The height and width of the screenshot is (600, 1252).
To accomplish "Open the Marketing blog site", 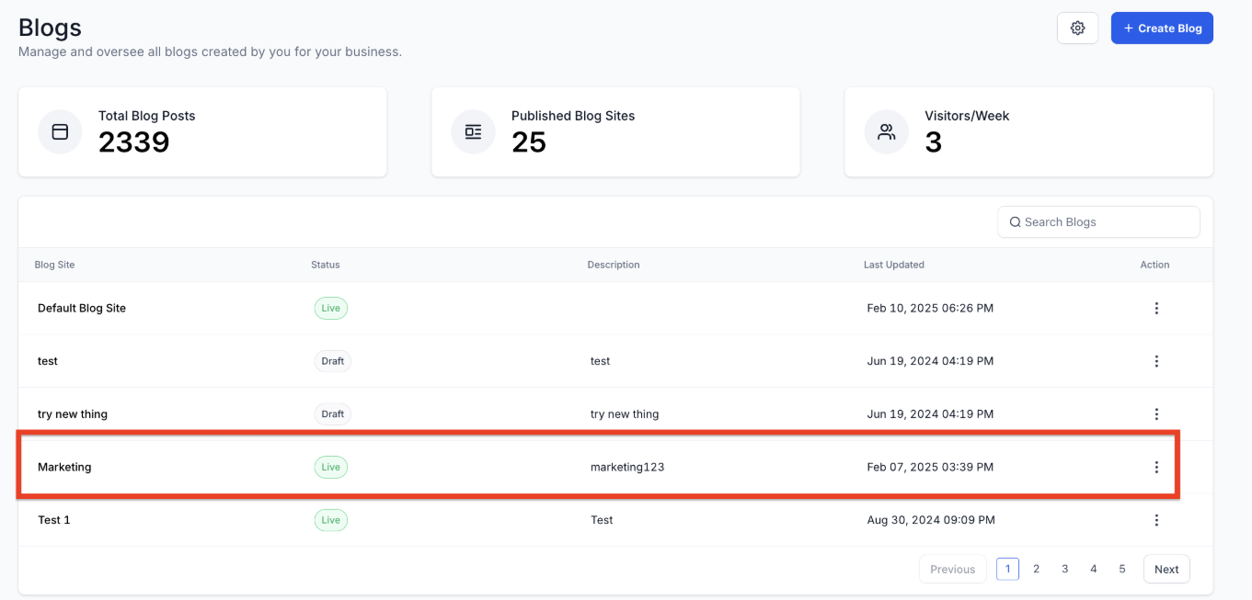I will click(x=64, y=467).
